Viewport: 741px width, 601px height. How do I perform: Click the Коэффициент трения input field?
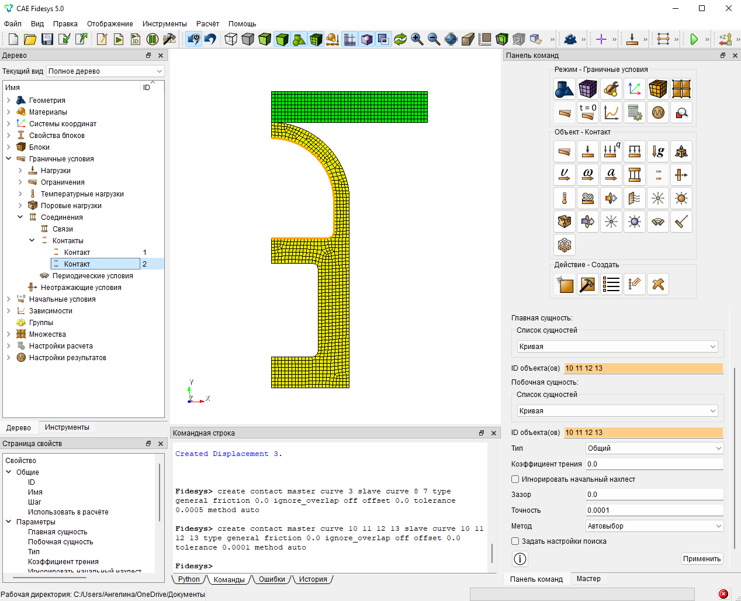(655, 464)
